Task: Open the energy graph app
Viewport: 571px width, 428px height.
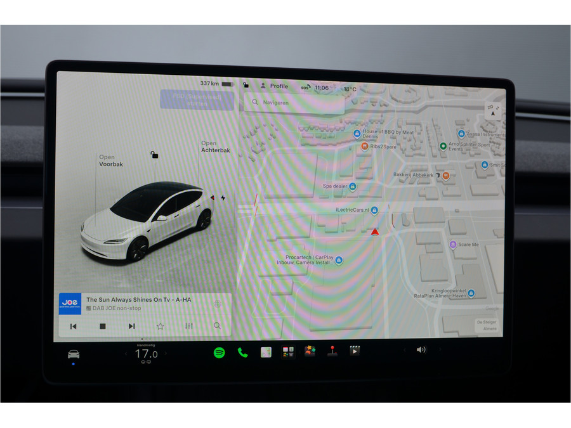Action: [266, 353]
